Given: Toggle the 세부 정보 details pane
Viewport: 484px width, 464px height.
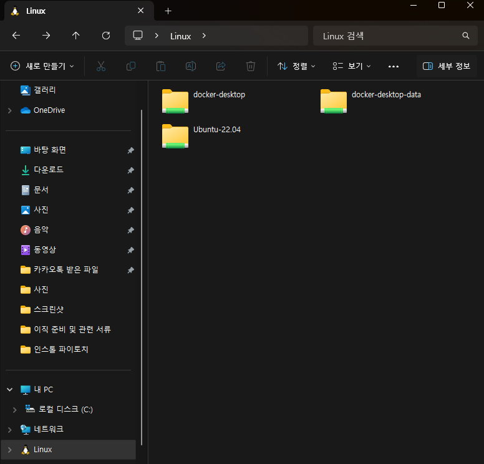Looking at the screenshot, I should click(x=447, y=66).
